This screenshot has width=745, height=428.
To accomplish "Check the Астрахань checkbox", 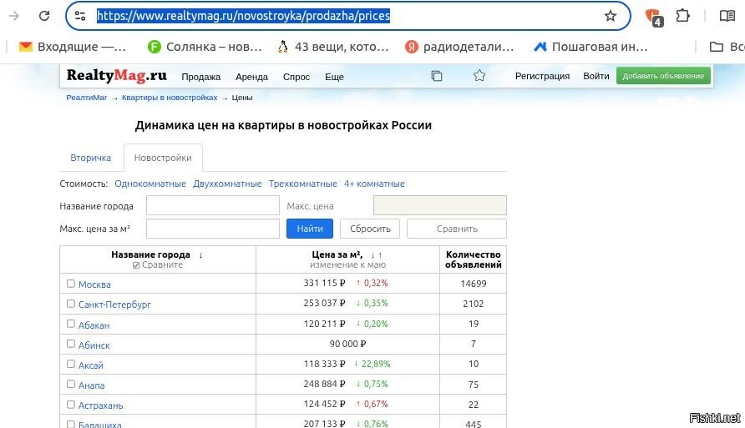I will click(71, 405).
